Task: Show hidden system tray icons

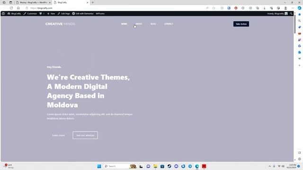Action: pos(269,166)
